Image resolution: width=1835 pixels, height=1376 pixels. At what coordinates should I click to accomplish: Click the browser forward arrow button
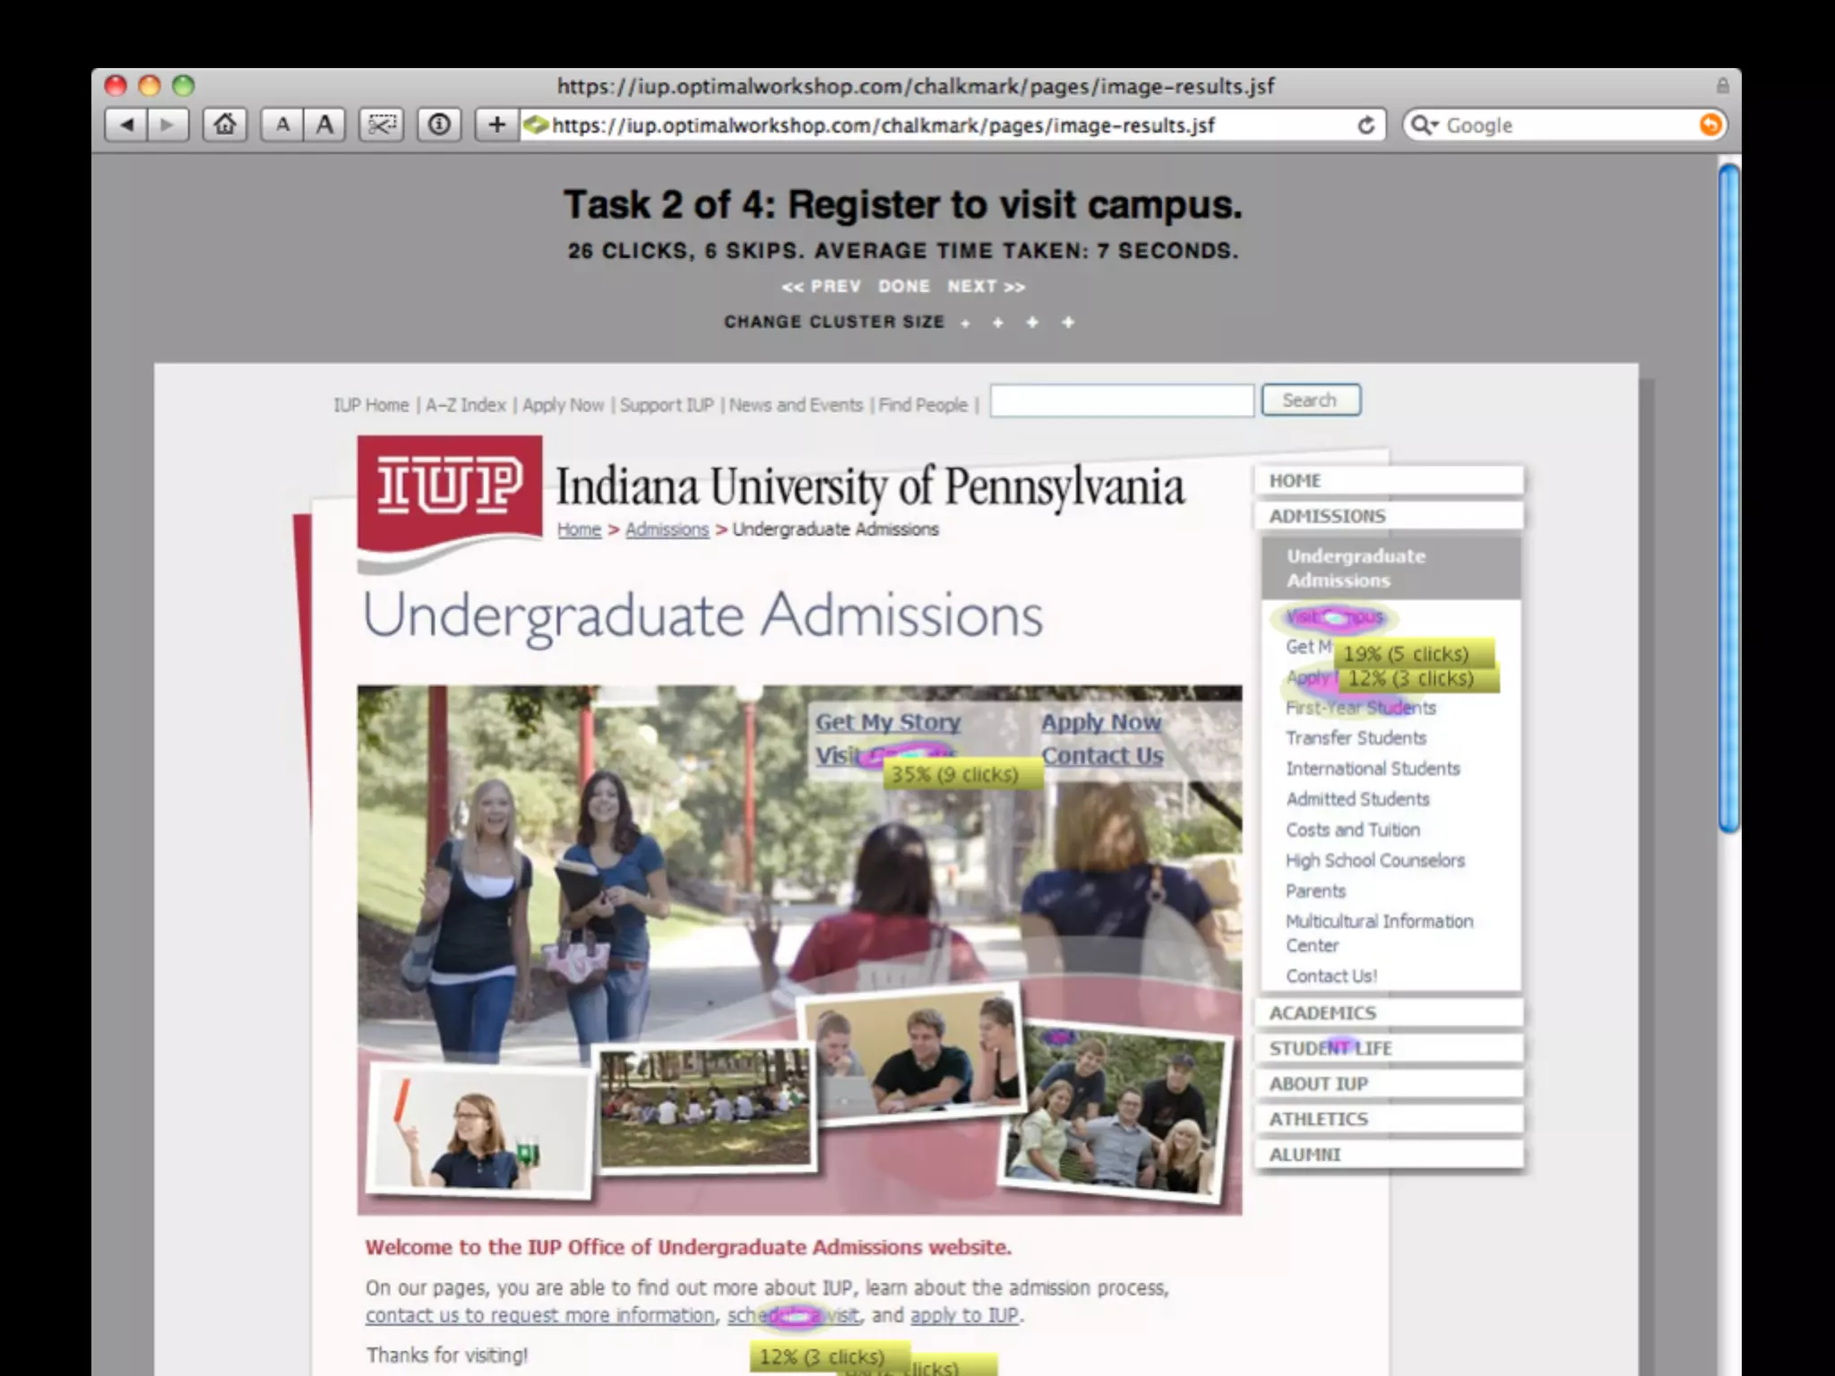168,125
